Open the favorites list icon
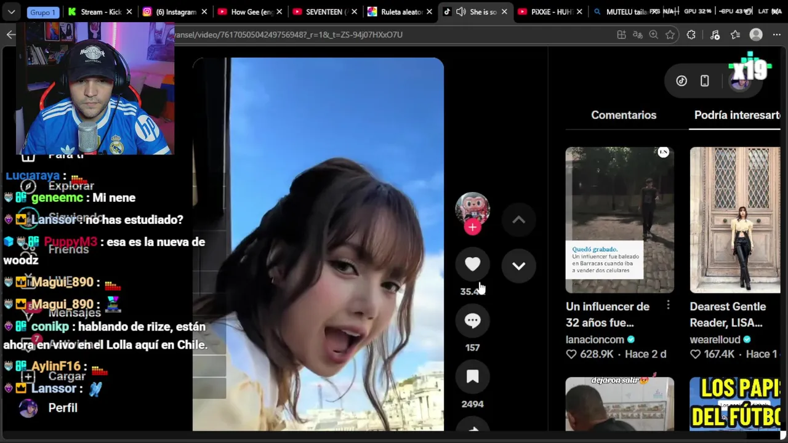The width and height of the screenshot is (788, 443). click(736, 35)
